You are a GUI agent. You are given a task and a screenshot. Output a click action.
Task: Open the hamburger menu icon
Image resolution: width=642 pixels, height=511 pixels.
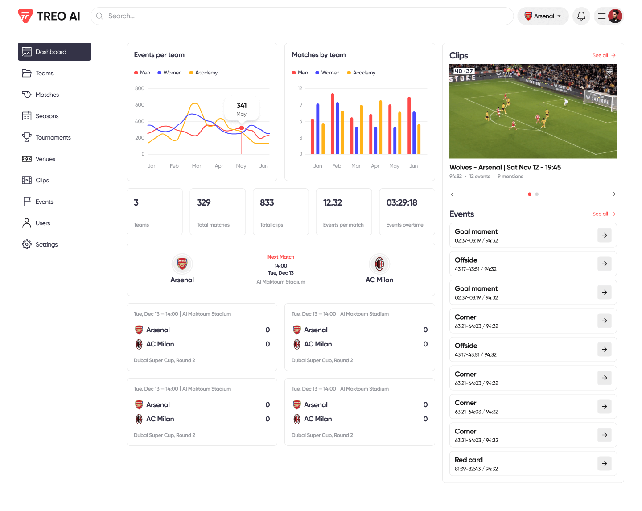coord(601,16)
